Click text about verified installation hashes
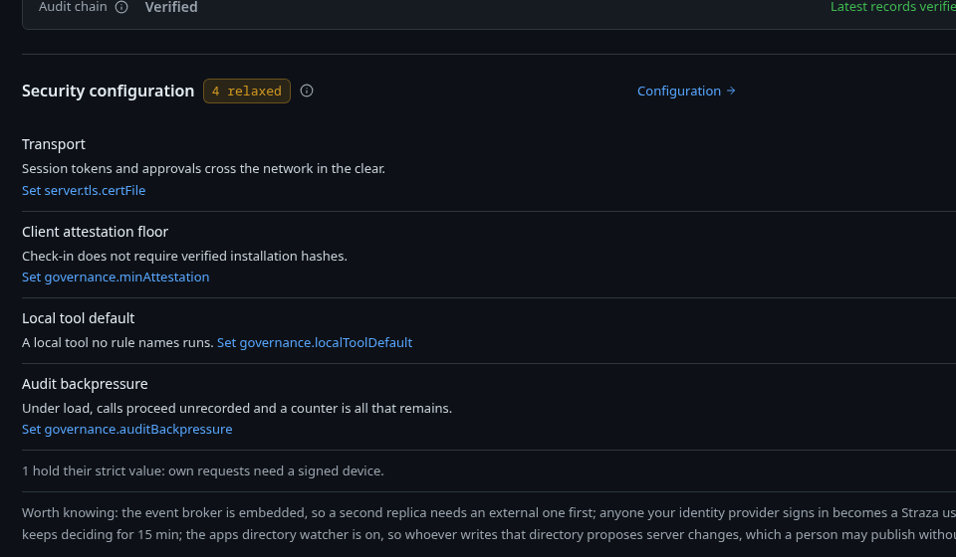The width and height of the screenshot is (956, 557). [185, 257]
